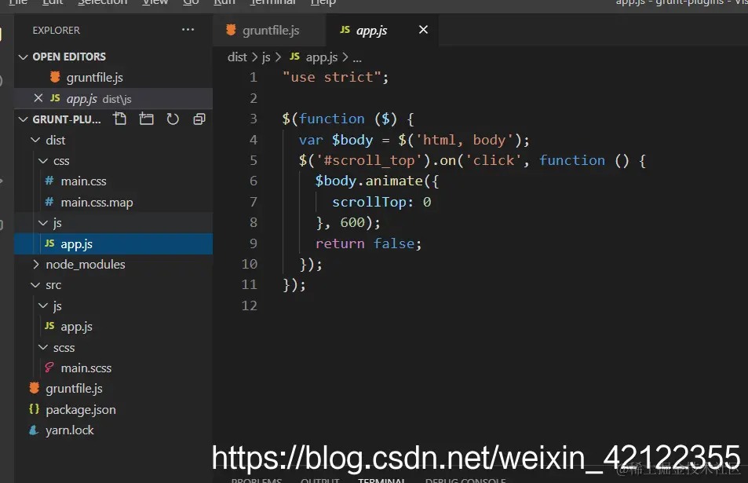The width and height of the screenshot is (748, 483).
Task: Close app.js in Open Editors list
Action: (38, 98)
